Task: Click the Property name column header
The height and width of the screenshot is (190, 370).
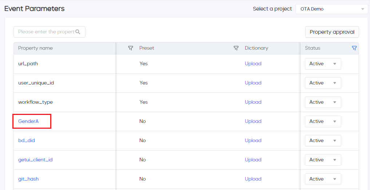Action: click(x=35, y=48)
